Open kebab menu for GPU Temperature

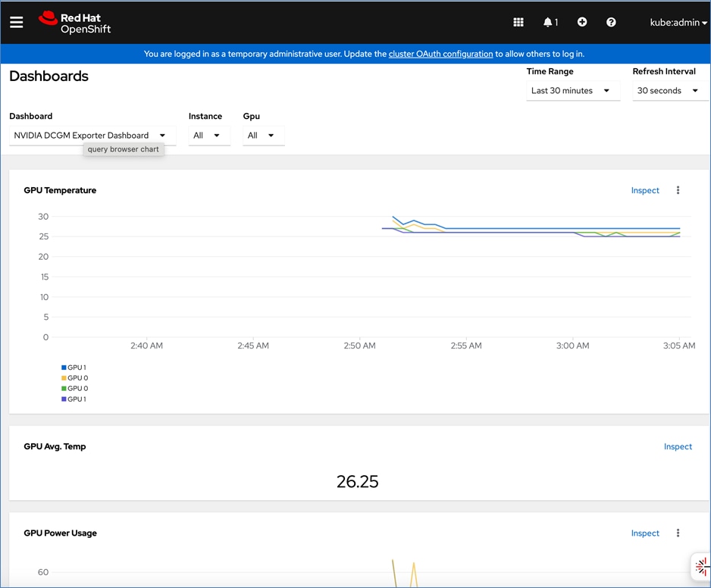point(678,190)
